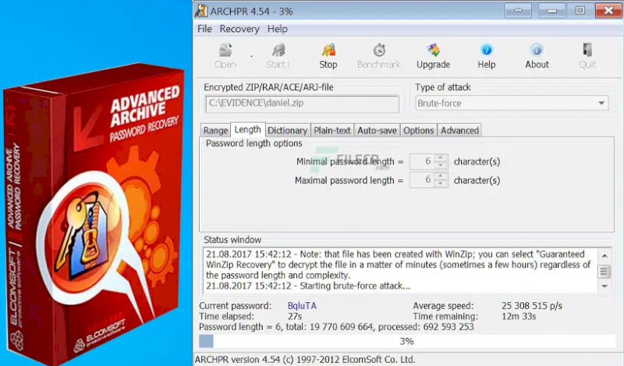Click the maximal password length value field
624x366 pixels.
(422, 180)
